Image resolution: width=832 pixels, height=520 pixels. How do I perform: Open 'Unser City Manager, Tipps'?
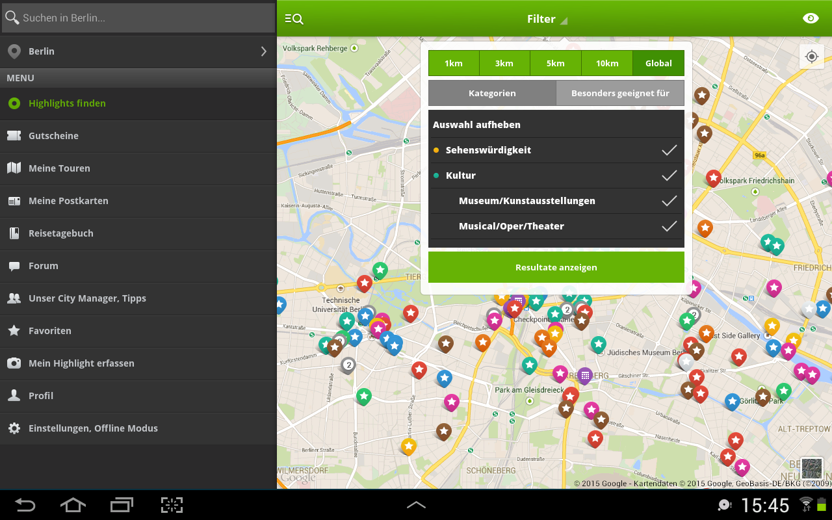pos(138,298)
